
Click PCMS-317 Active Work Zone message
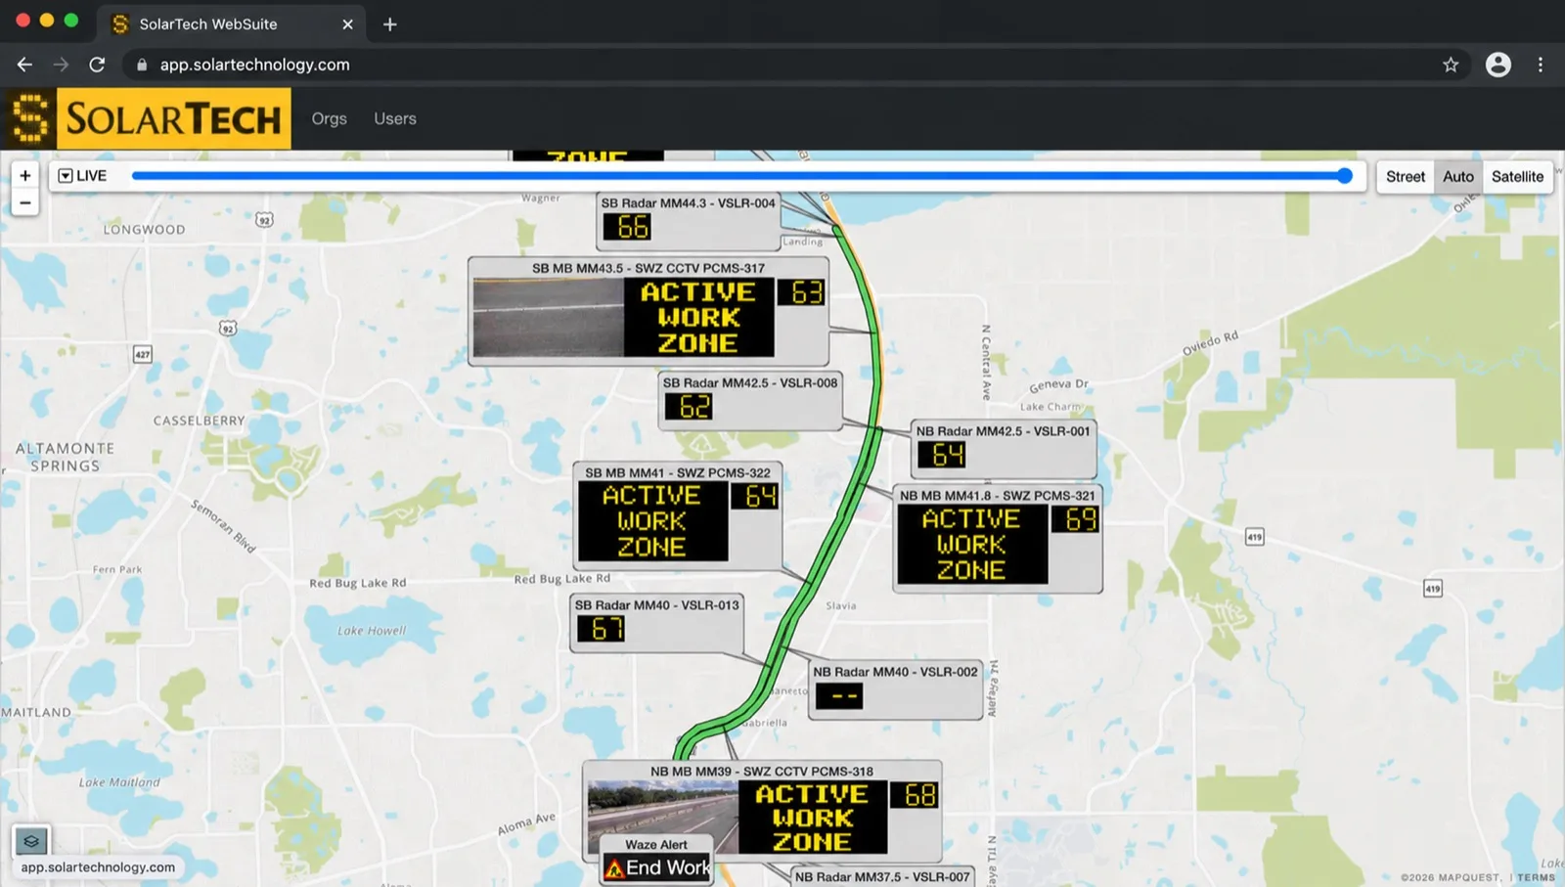click(x=698, y=317)
